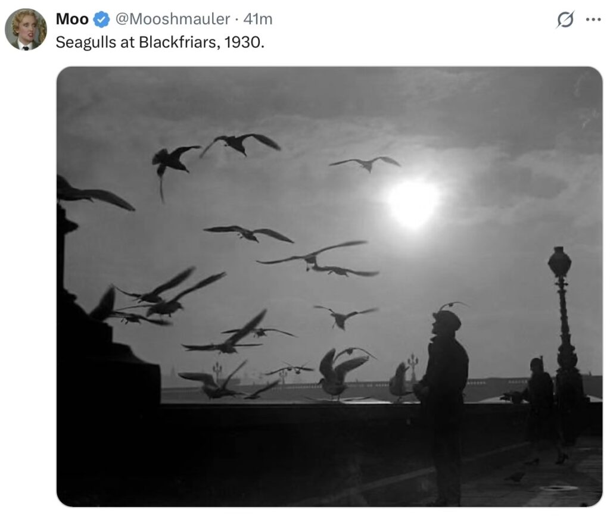Image resolution: width=610 pixels, height=516 pixels.
Task: Click the Grok explain icon
Action: click(565, 20)
